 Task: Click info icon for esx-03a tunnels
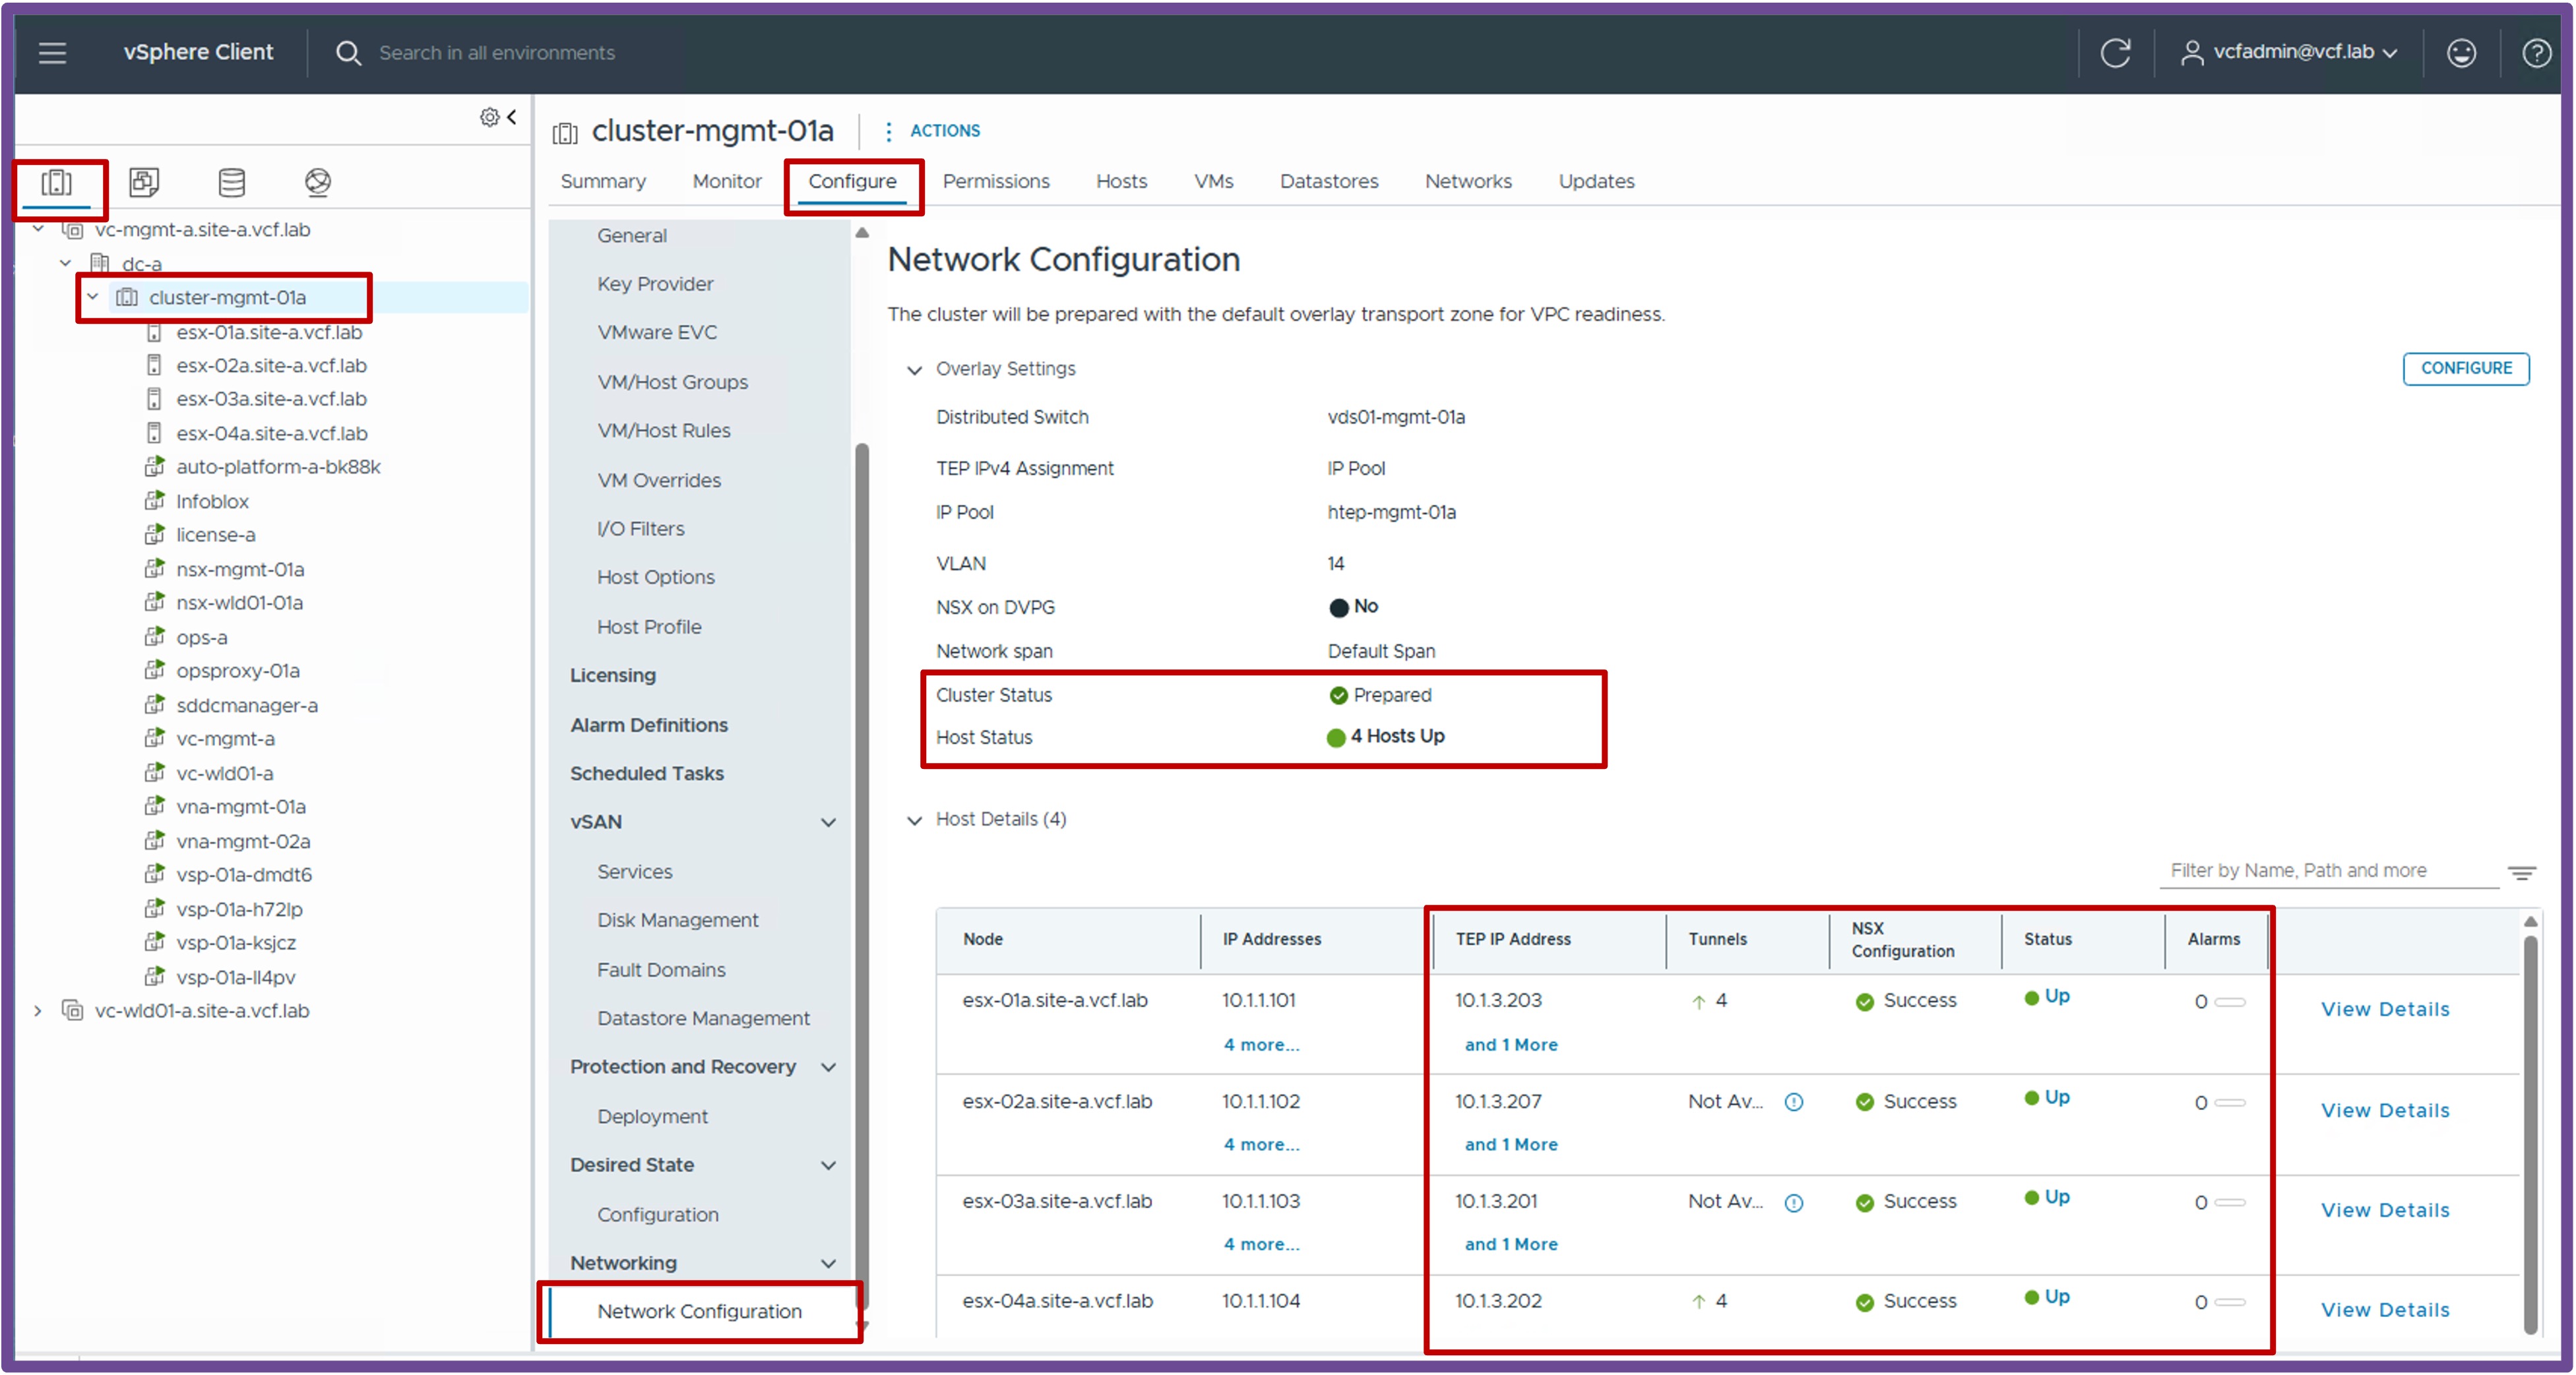click(1794, 1202)
